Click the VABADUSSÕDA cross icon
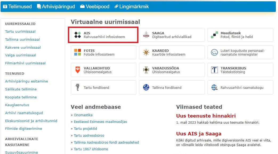Screen dimensions: 278x154 tap(146, 70)
